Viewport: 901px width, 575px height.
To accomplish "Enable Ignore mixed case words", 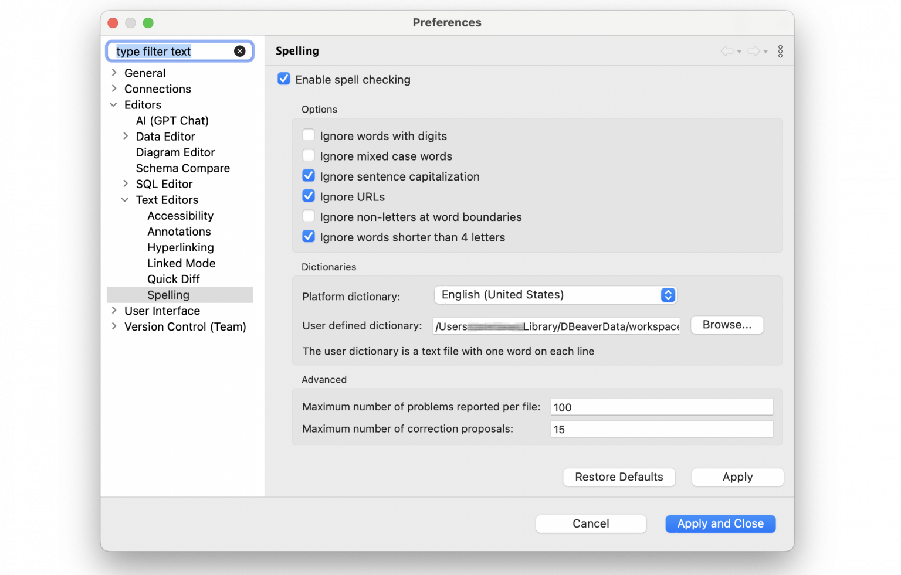I will pos(309,156).
